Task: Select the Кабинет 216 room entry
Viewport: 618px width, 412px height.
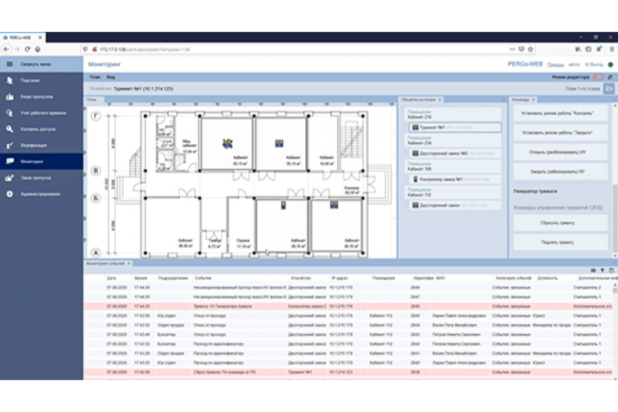Action: [x=453, y=114]
